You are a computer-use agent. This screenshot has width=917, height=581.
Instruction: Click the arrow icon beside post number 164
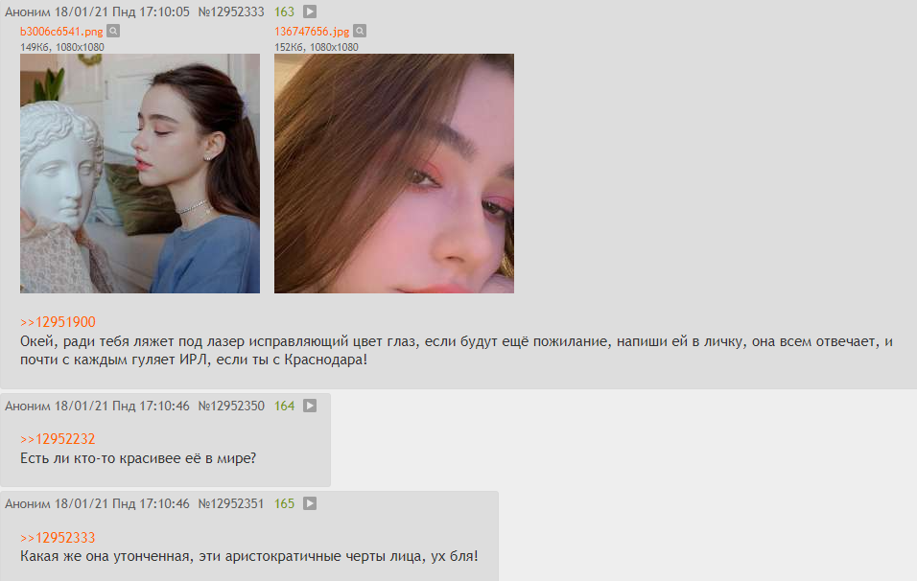pyautogui.click(x=310, y=406)
